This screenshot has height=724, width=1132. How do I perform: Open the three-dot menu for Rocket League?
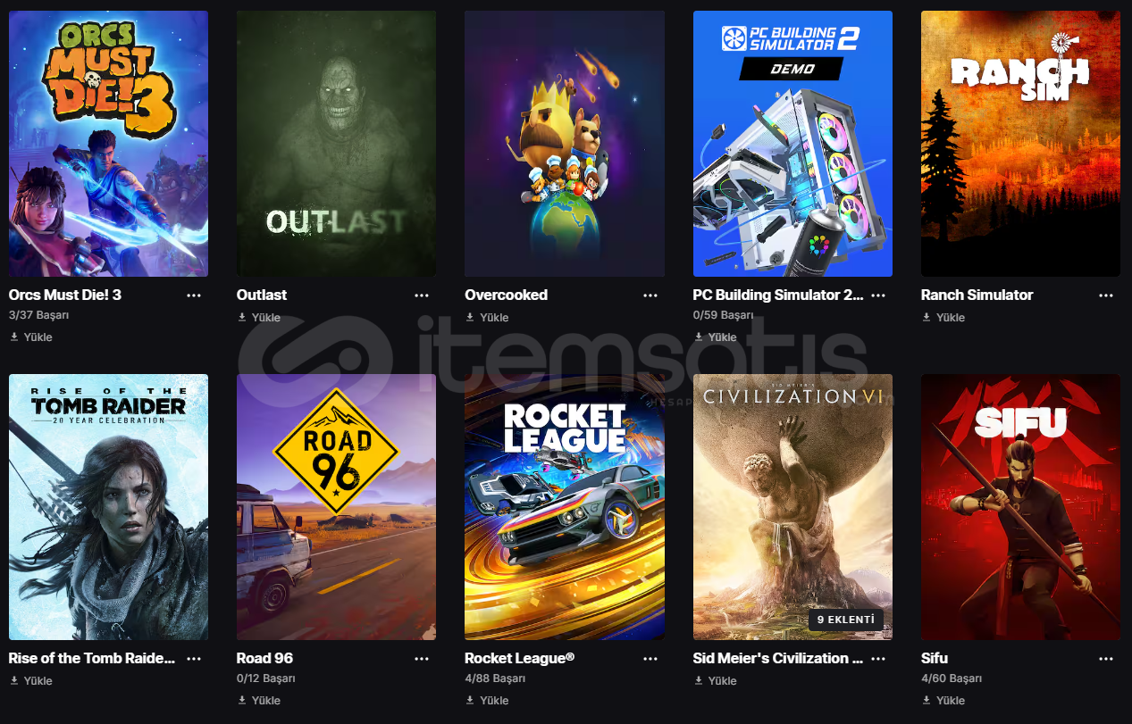[650, 659]
